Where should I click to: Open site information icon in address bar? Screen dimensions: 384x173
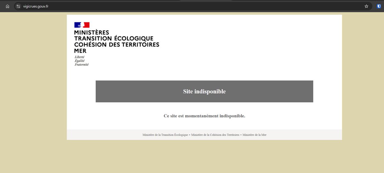coord(18,6)
